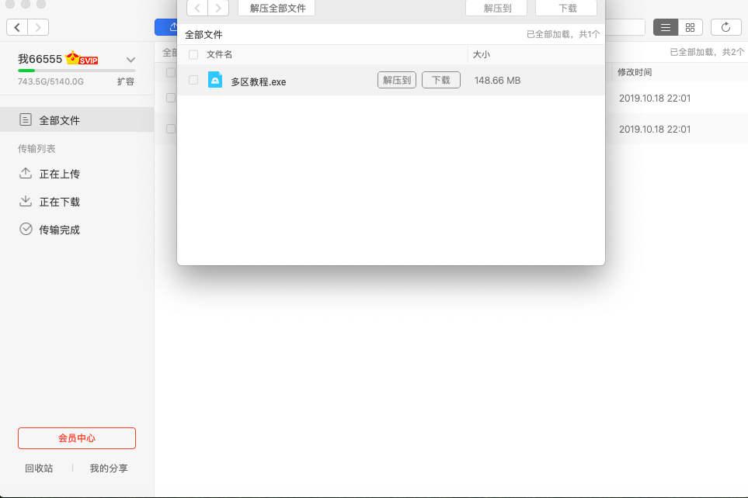
Task: Switch to list view layout
Action: 665,27
